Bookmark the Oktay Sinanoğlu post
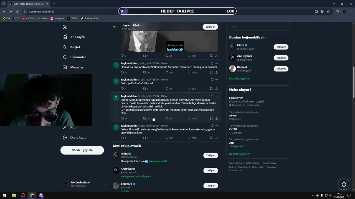 (x=211, y=138)
